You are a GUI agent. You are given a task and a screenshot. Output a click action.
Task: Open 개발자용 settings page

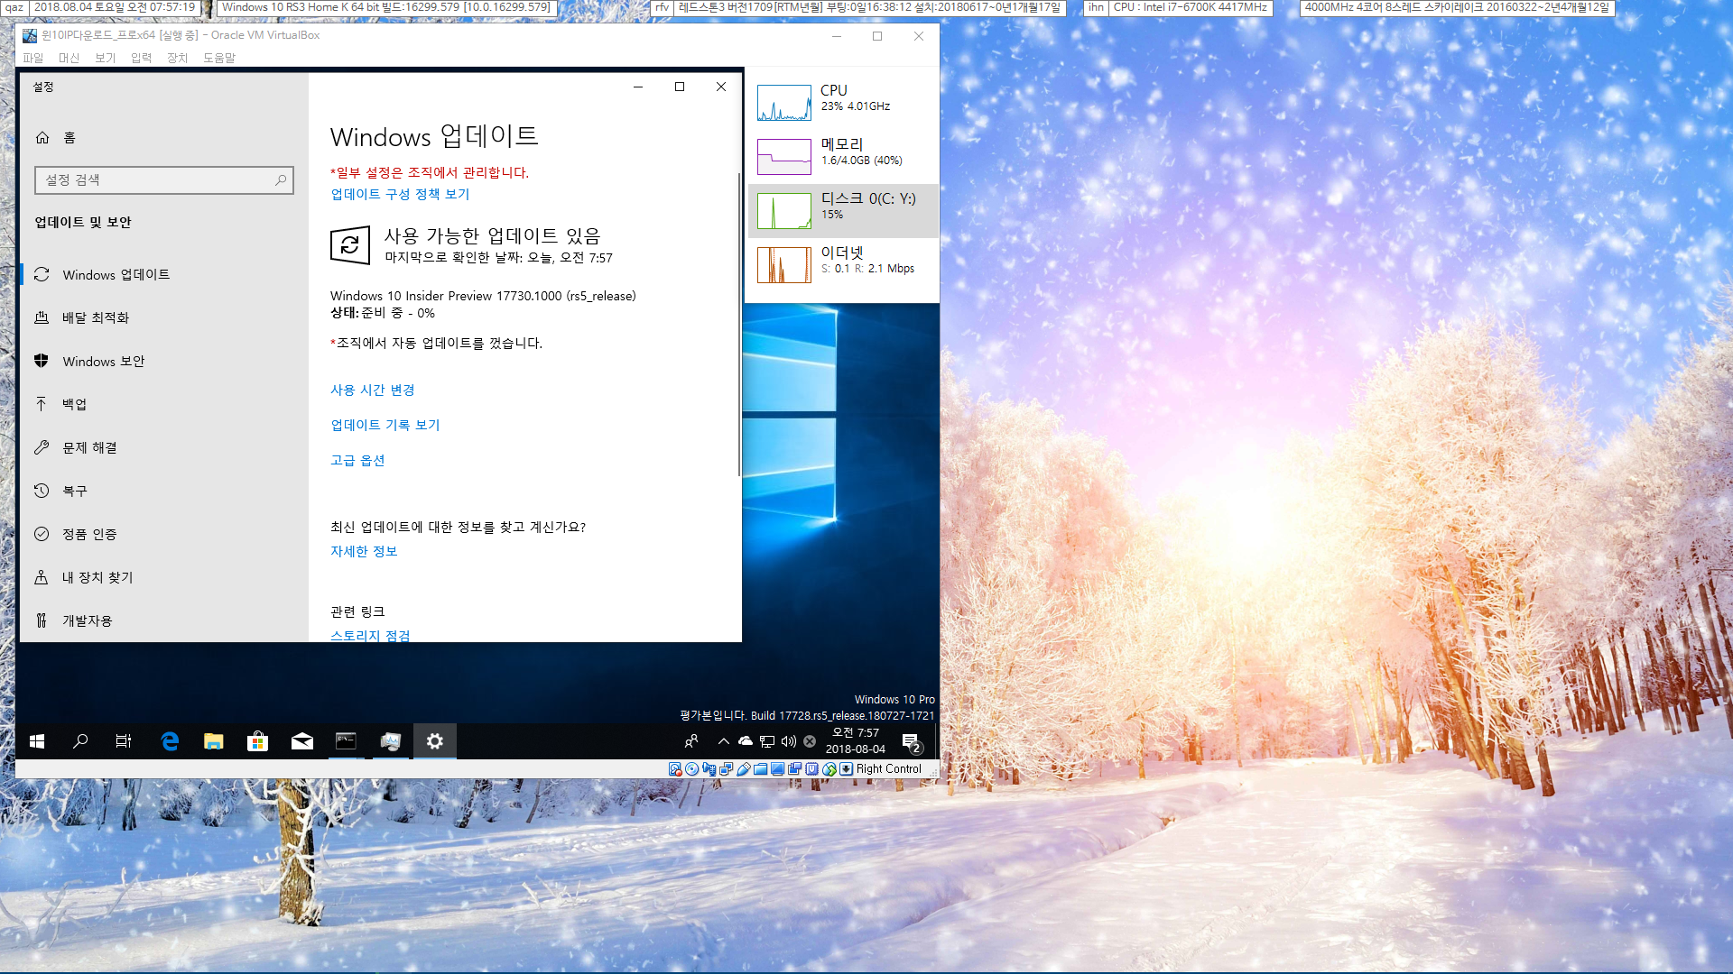pos(164,620)
